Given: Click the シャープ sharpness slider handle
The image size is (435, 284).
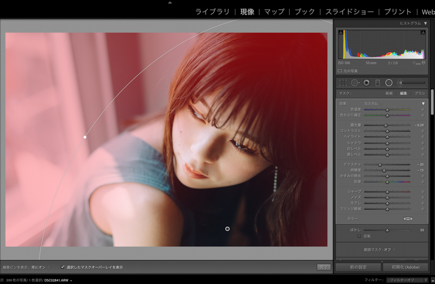Looking at the screenshot, I should click(x=387, y=192).
